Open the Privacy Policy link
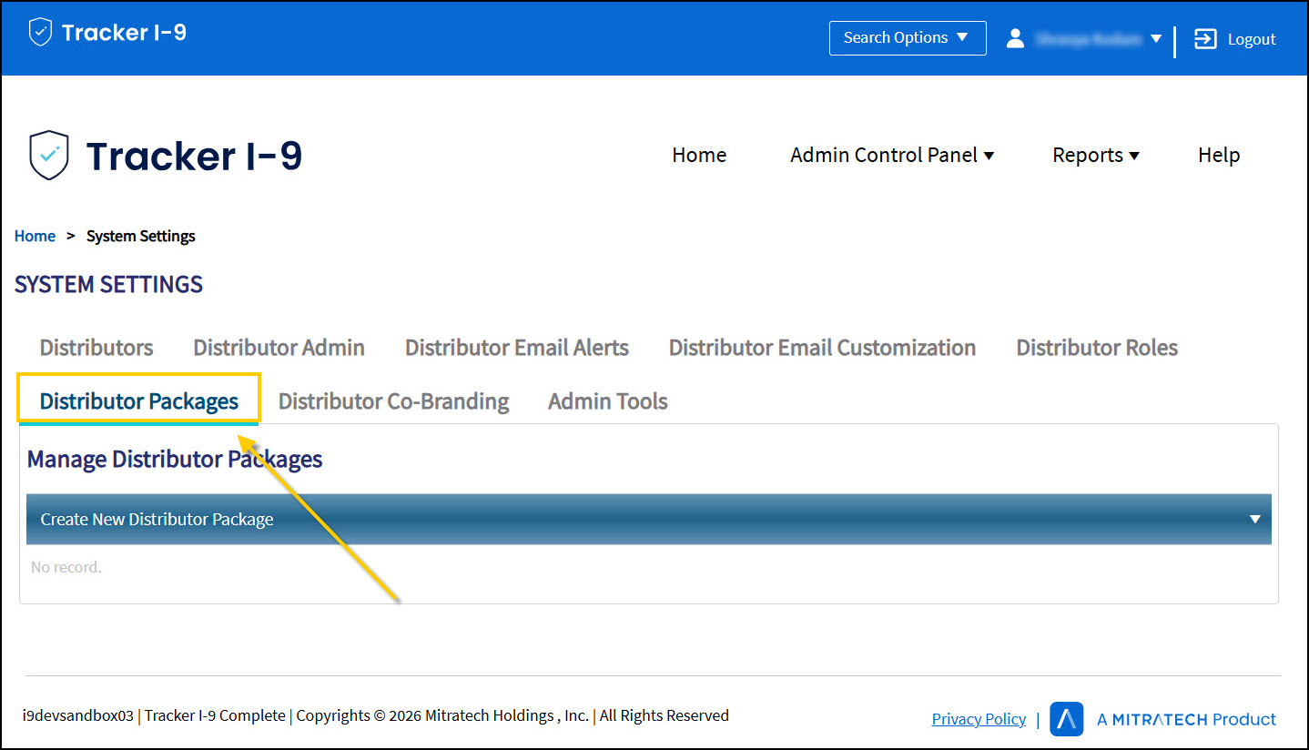 (979, 719)
